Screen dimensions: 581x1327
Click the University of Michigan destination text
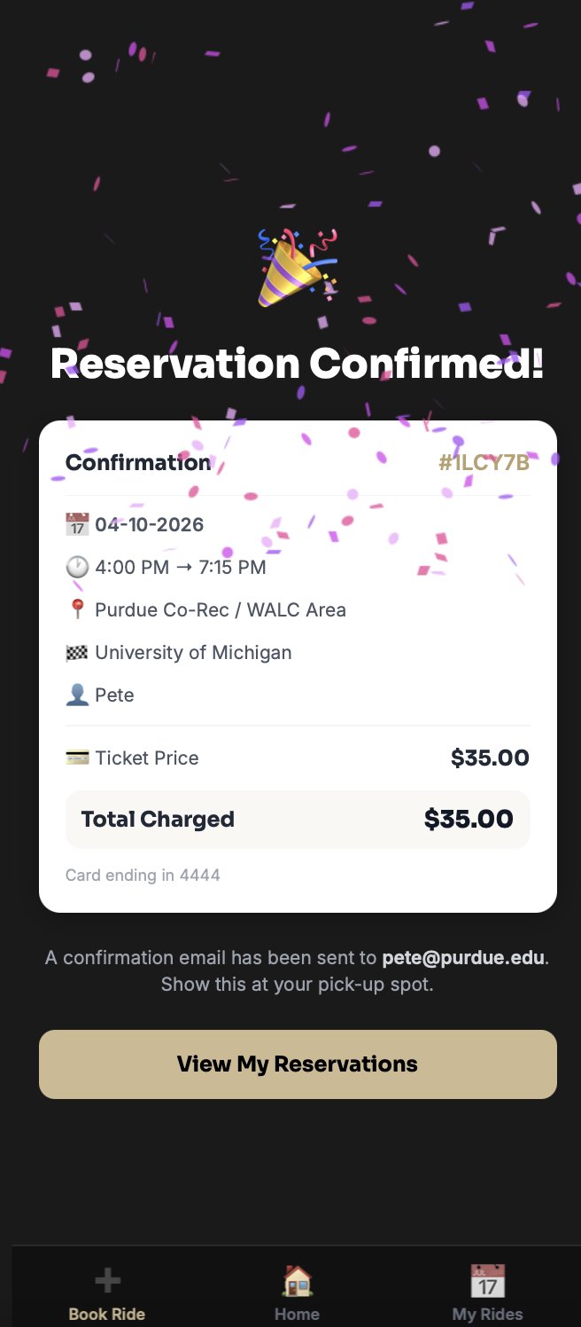(x=193, y=652)
